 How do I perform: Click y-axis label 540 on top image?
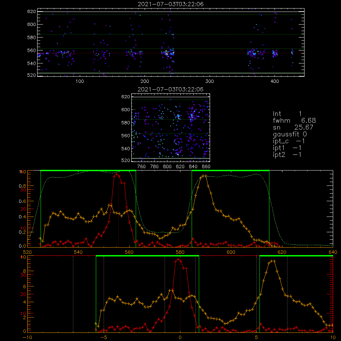(x=31, y=63)
